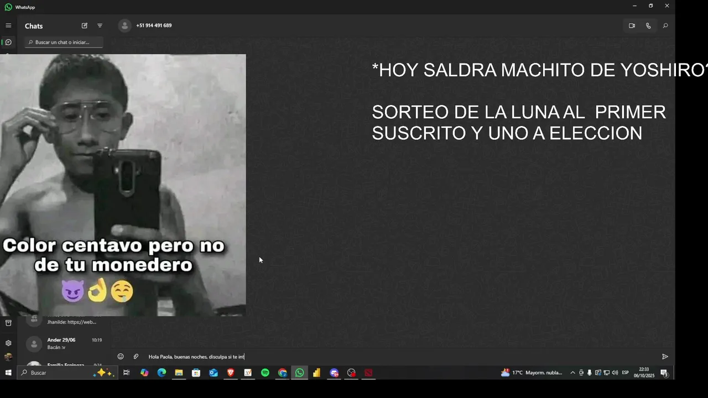The width and height of the screenshot is (708, 398).
Task: Click the Chats heading
Action: pyautogui.click(x=34, y=26)
